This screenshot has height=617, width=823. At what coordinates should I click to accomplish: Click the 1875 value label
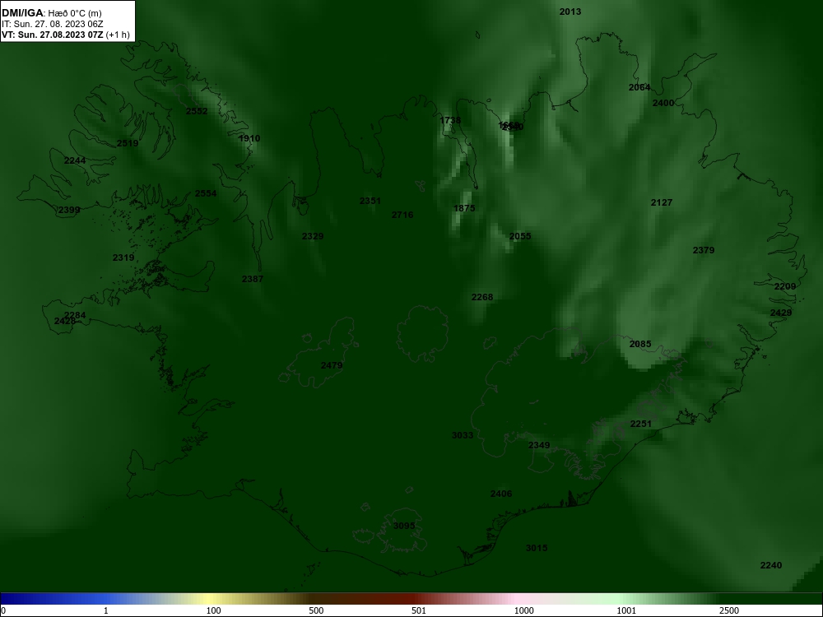[x=464, y=208]
